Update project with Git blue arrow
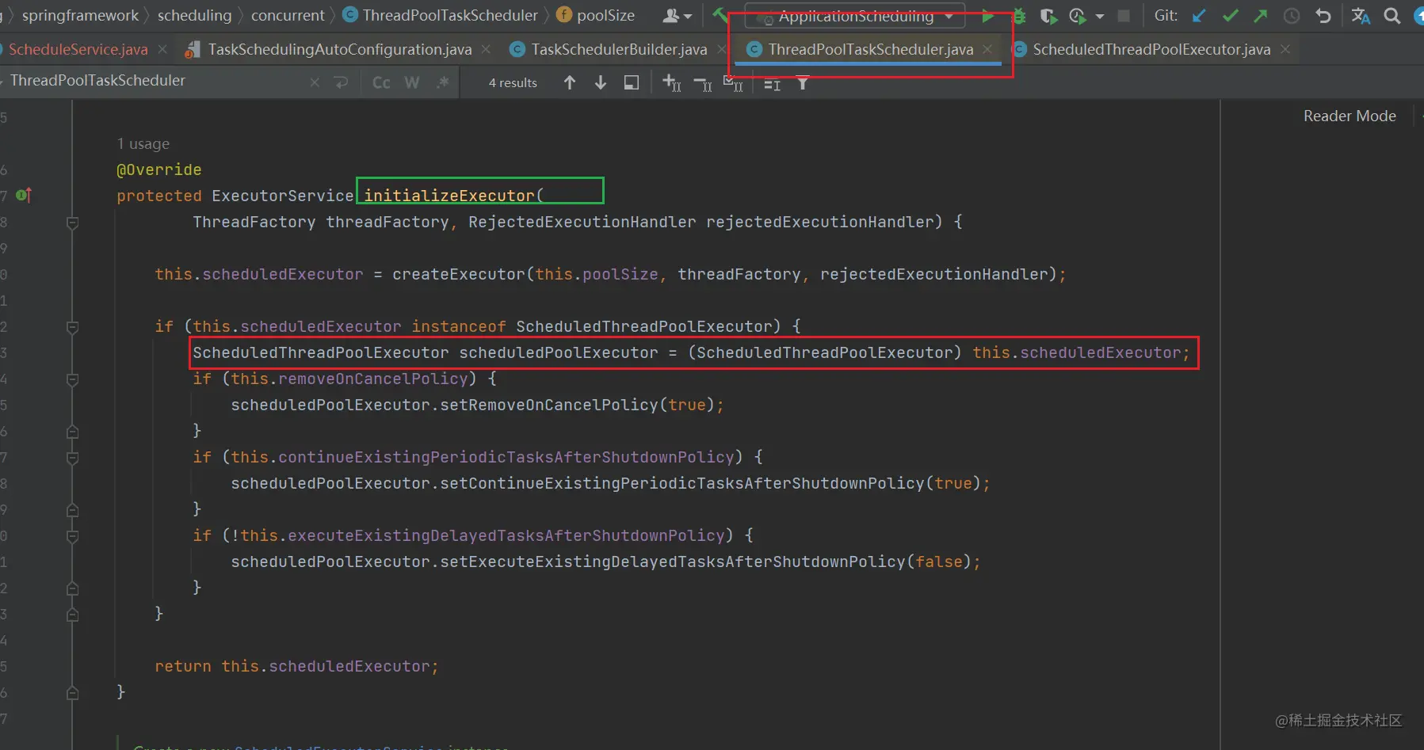 coord(1199,16)
